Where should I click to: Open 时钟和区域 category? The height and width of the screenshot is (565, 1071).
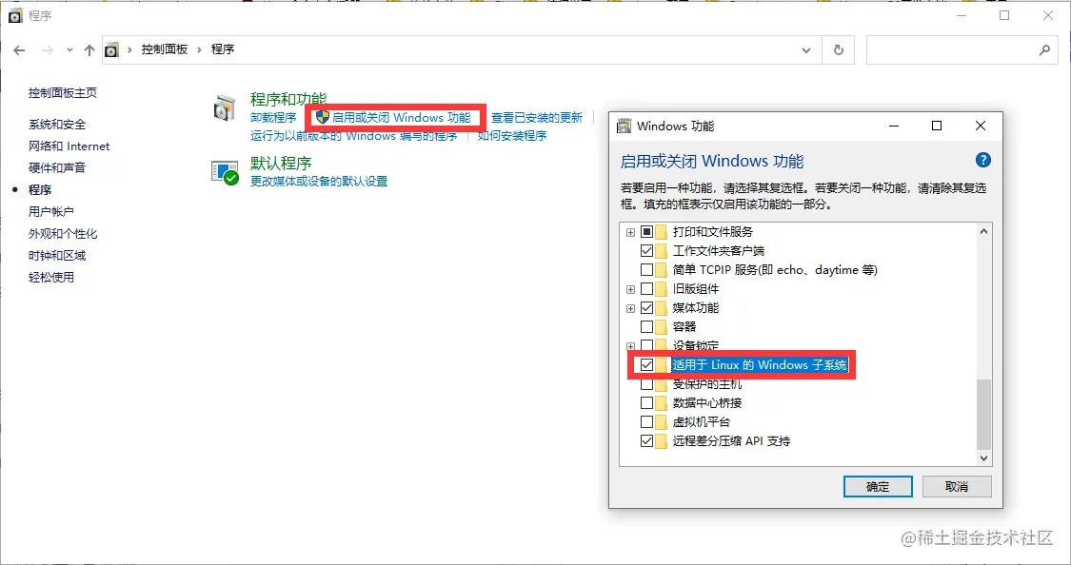[x=57, y=255]
